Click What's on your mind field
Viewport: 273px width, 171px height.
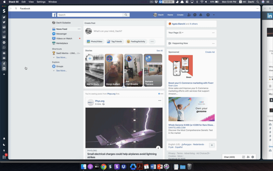pyautogui.click(x=108, y=31)
